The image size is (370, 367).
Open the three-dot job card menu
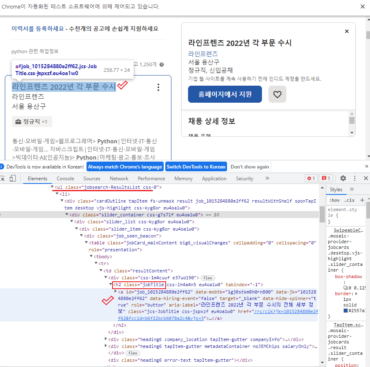coord(158,87)
